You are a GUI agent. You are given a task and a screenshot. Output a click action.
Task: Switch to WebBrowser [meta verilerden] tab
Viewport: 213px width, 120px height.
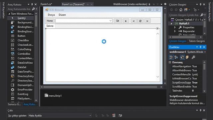click(x=130, y=4)
